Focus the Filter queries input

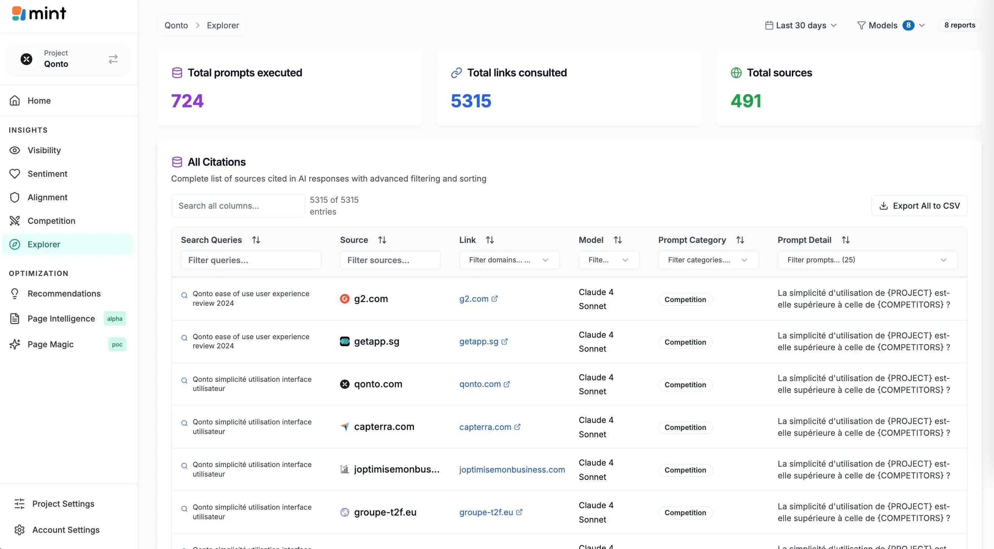point(251,260)
